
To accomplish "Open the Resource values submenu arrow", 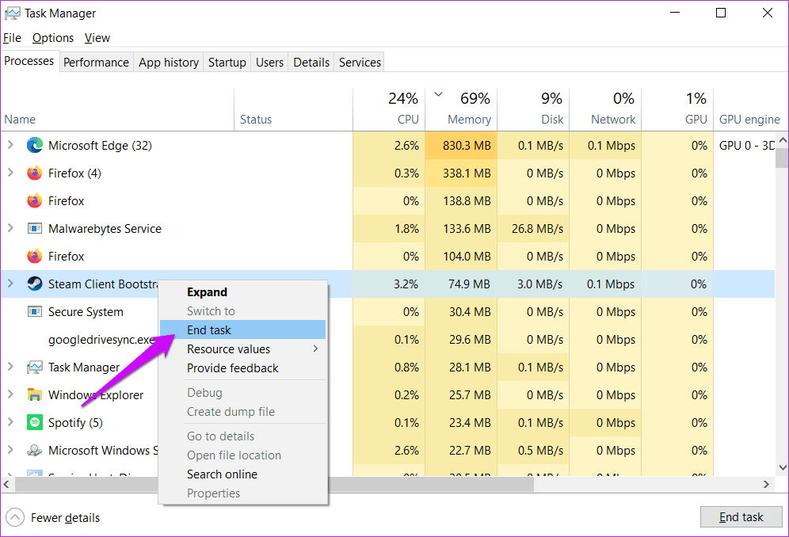I will click(x=315, y=348).
